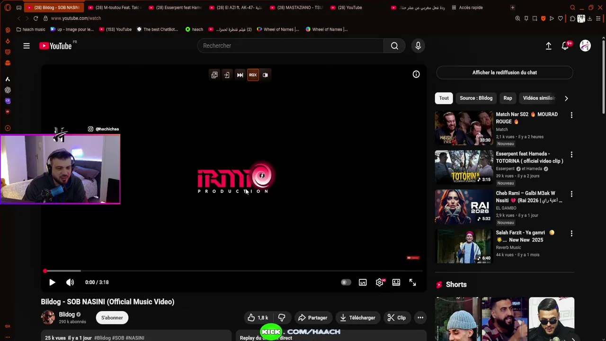Switch to theater mode

[x=396, y=282]
